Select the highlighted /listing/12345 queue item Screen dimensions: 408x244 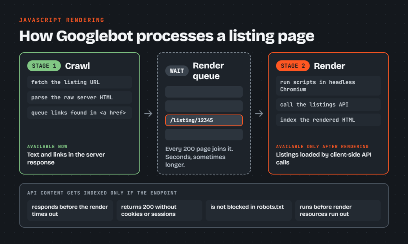pos(204,120)
